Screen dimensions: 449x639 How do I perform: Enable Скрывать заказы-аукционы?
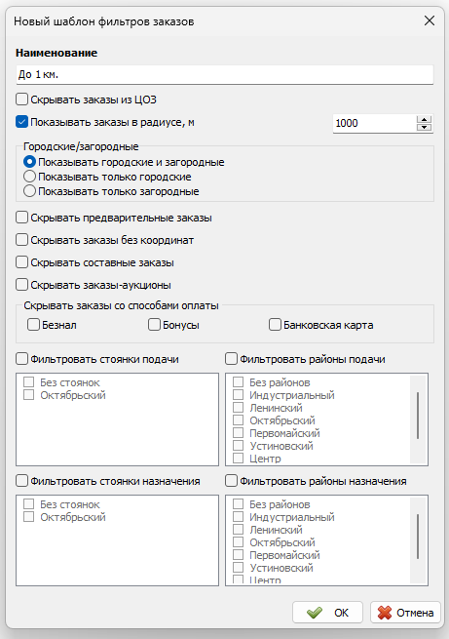coord(22,285)
